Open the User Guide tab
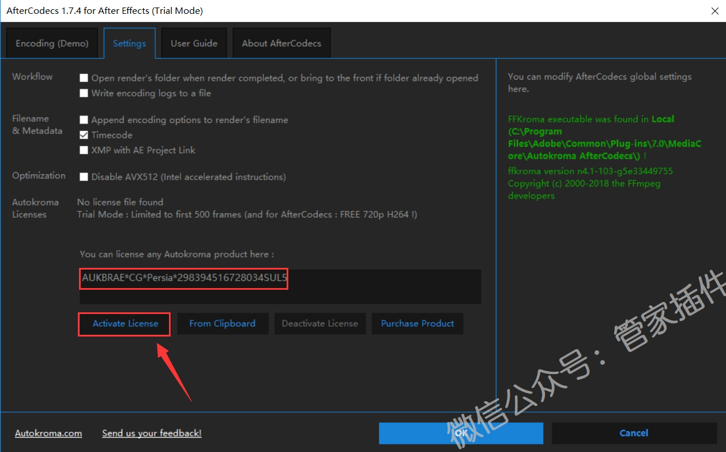Screen dimensions: 726x452 click(x=194, y=43)
